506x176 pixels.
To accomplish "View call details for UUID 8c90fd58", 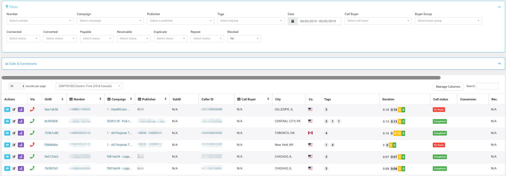I will coord(7,121).
